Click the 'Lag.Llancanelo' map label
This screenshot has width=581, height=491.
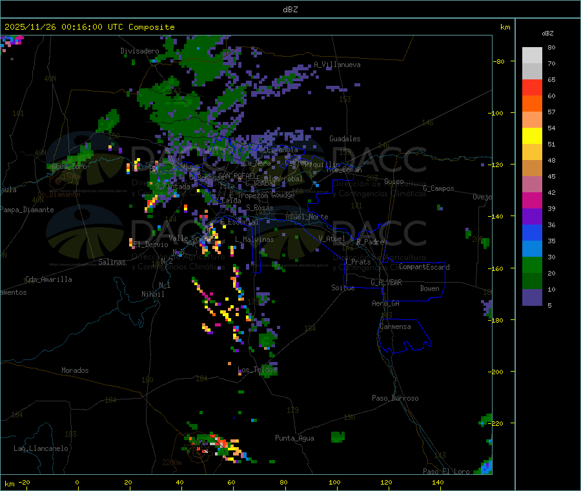pos(41,449)
